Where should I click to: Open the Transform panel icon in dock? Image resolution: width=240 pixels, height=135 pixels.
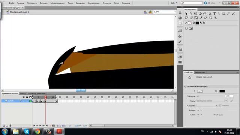[180, 23]
